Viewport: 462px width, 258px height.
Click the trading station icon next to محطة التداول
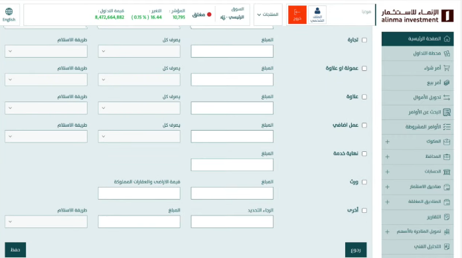pyautogui.click(x=447, y=53)
